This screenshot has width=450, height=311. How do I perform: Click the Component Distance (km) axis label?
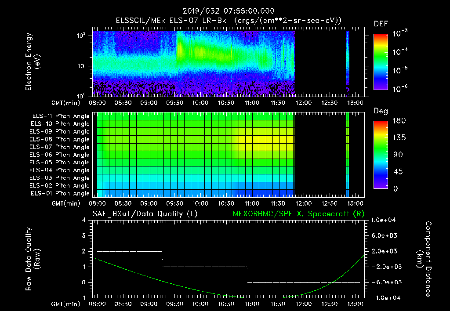click(x=424, y=259)
